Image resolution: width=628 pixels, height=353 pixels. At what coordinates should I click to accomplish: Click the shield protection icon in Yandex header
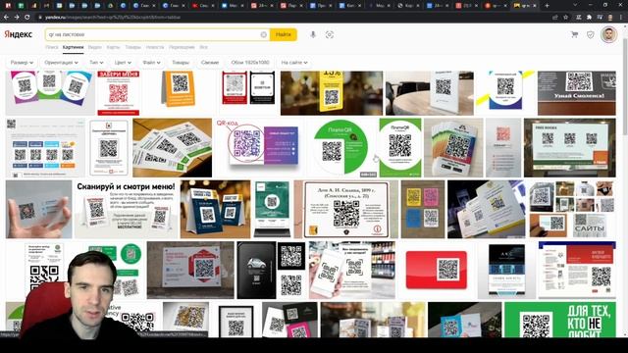pyautogui.click(x=591, y=35)
